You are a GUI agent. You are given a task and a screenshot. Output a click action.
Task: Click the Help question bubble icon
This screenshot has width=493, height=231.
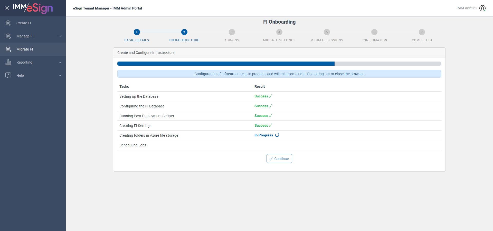pyautogui.click(x=8, y=75)
